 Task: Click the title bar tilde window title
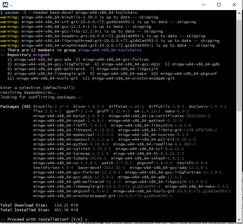pos(11,5)
